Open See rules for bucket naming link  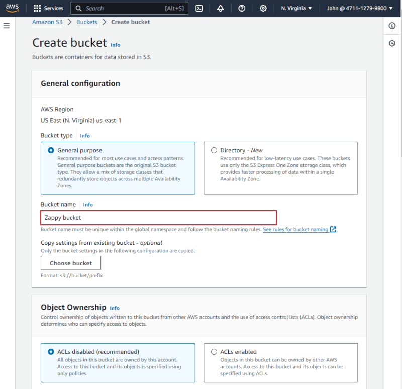(x=295, y=229)
